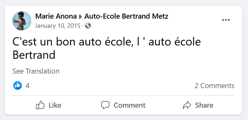Open Marie Anona's profile name link

pyautogui.click(x=56, y=16)
